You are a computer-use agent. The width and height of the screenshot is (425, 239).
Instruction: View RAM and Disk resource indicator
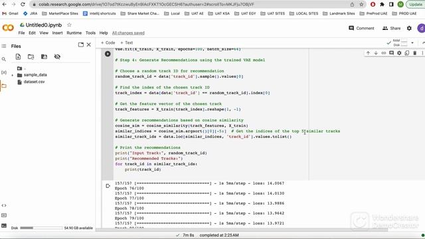pos(400,42)
